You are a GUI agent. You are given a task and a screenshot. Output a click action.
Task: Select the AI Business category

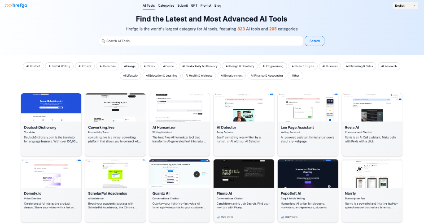click(x=330, y=66)
